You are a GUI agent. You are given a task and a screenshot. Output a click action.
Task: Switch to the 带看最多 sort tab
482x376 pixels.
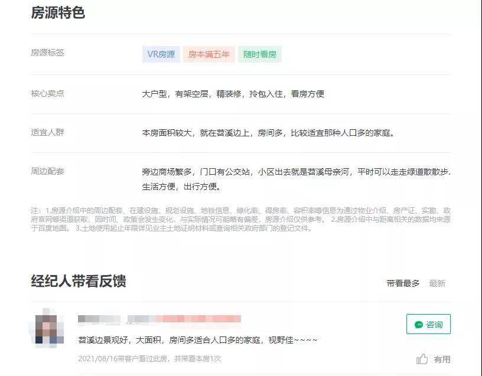(403, 283)
